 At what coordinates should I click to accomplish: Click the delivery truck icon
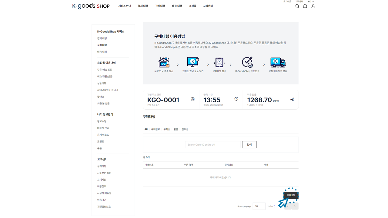(278, 62)
